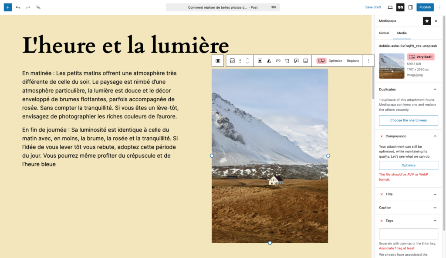The width and height of the screenshot is (446, 258).
Task: Expand the Title section
Action: [435, 195]
